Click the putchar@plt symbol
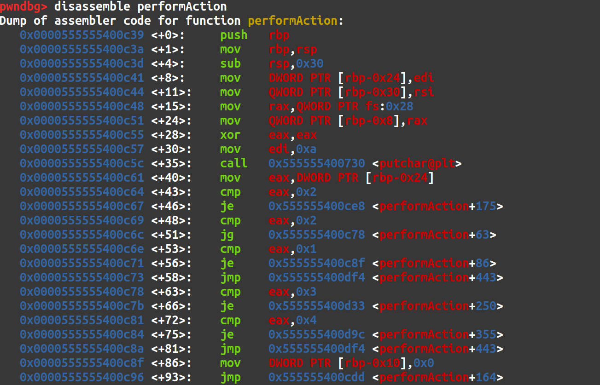Screen dimensions: 600x385 [x=417, y=163]
